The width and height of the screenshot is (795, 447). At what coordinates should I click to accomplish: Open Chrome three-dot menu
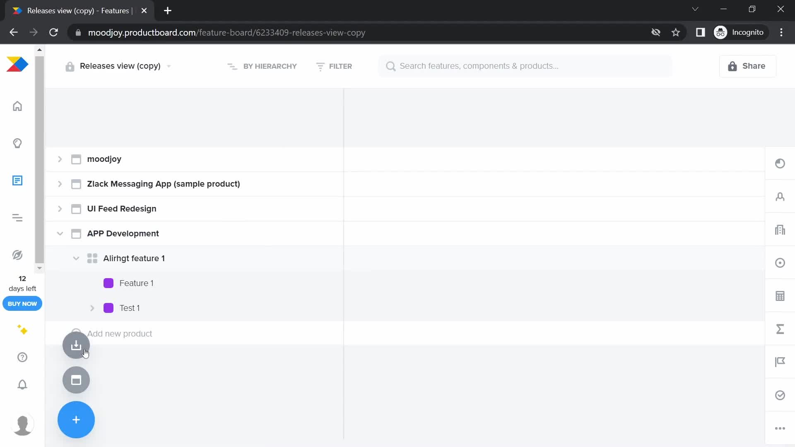point(781,32)
